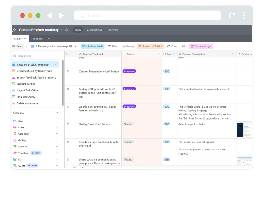Click B2B tag in row 25
The width and height of the screenshot is (263, 197).
[166, 159]
